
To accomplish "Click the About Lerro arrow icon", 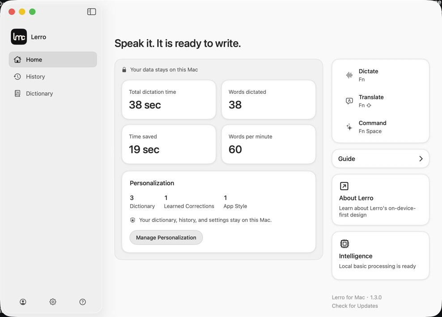I will [x=344, y=186].
